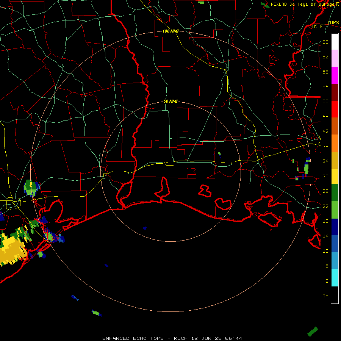Click the 50 NMI range ring label
341x341 pixels.
pos(170,101)
